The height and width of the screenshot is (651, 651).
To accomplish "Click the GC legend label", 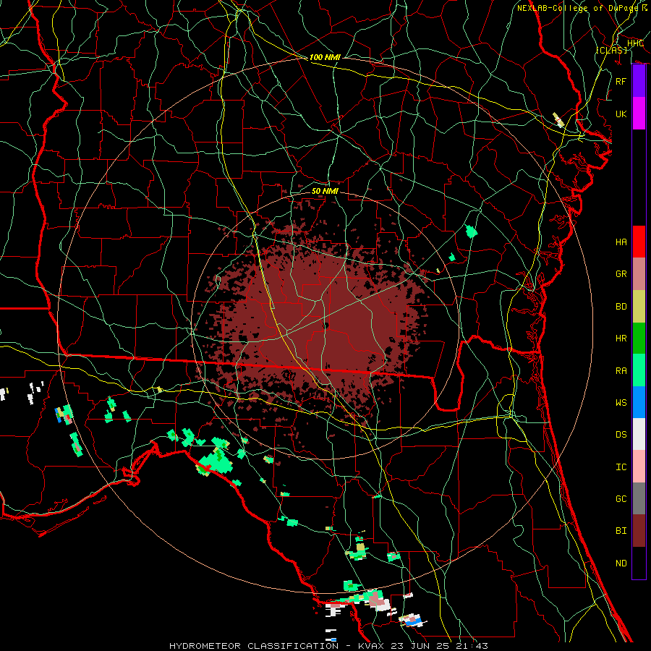I will point(621,498).
